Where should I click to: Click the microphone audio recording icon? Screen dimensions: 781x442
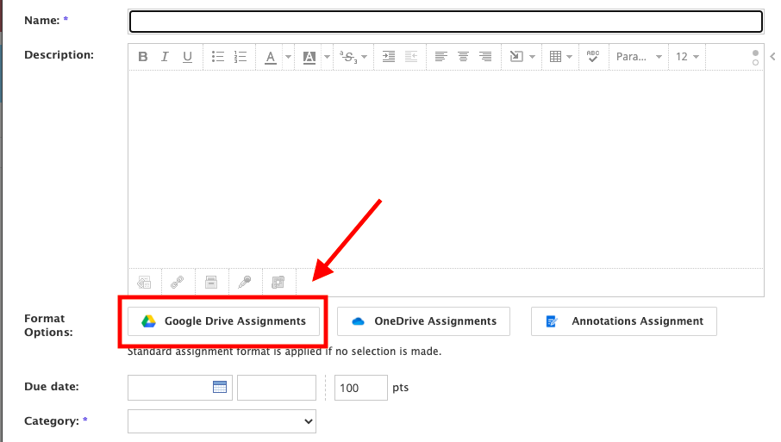245,283
